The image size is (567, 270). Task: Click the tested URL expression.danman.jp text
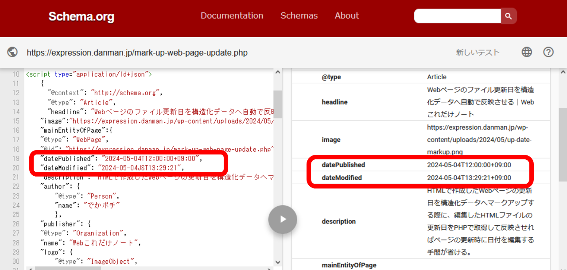click(x=137, y=53)
